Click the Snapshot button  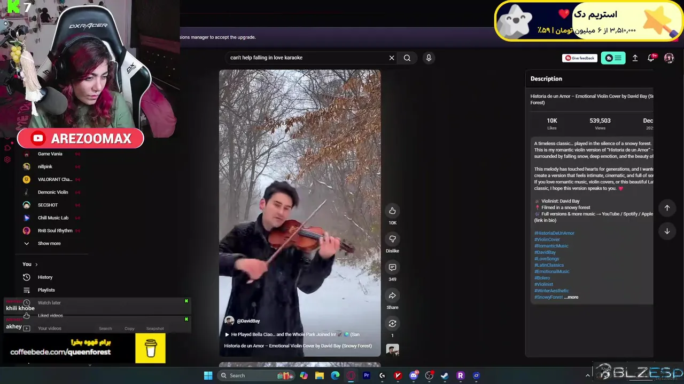155,329
